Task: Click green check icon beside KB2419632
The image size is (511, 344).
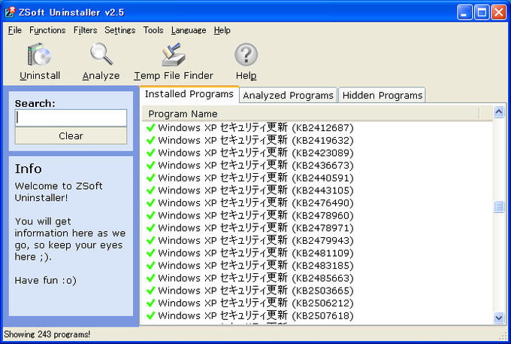Action: tap(150, 140)
